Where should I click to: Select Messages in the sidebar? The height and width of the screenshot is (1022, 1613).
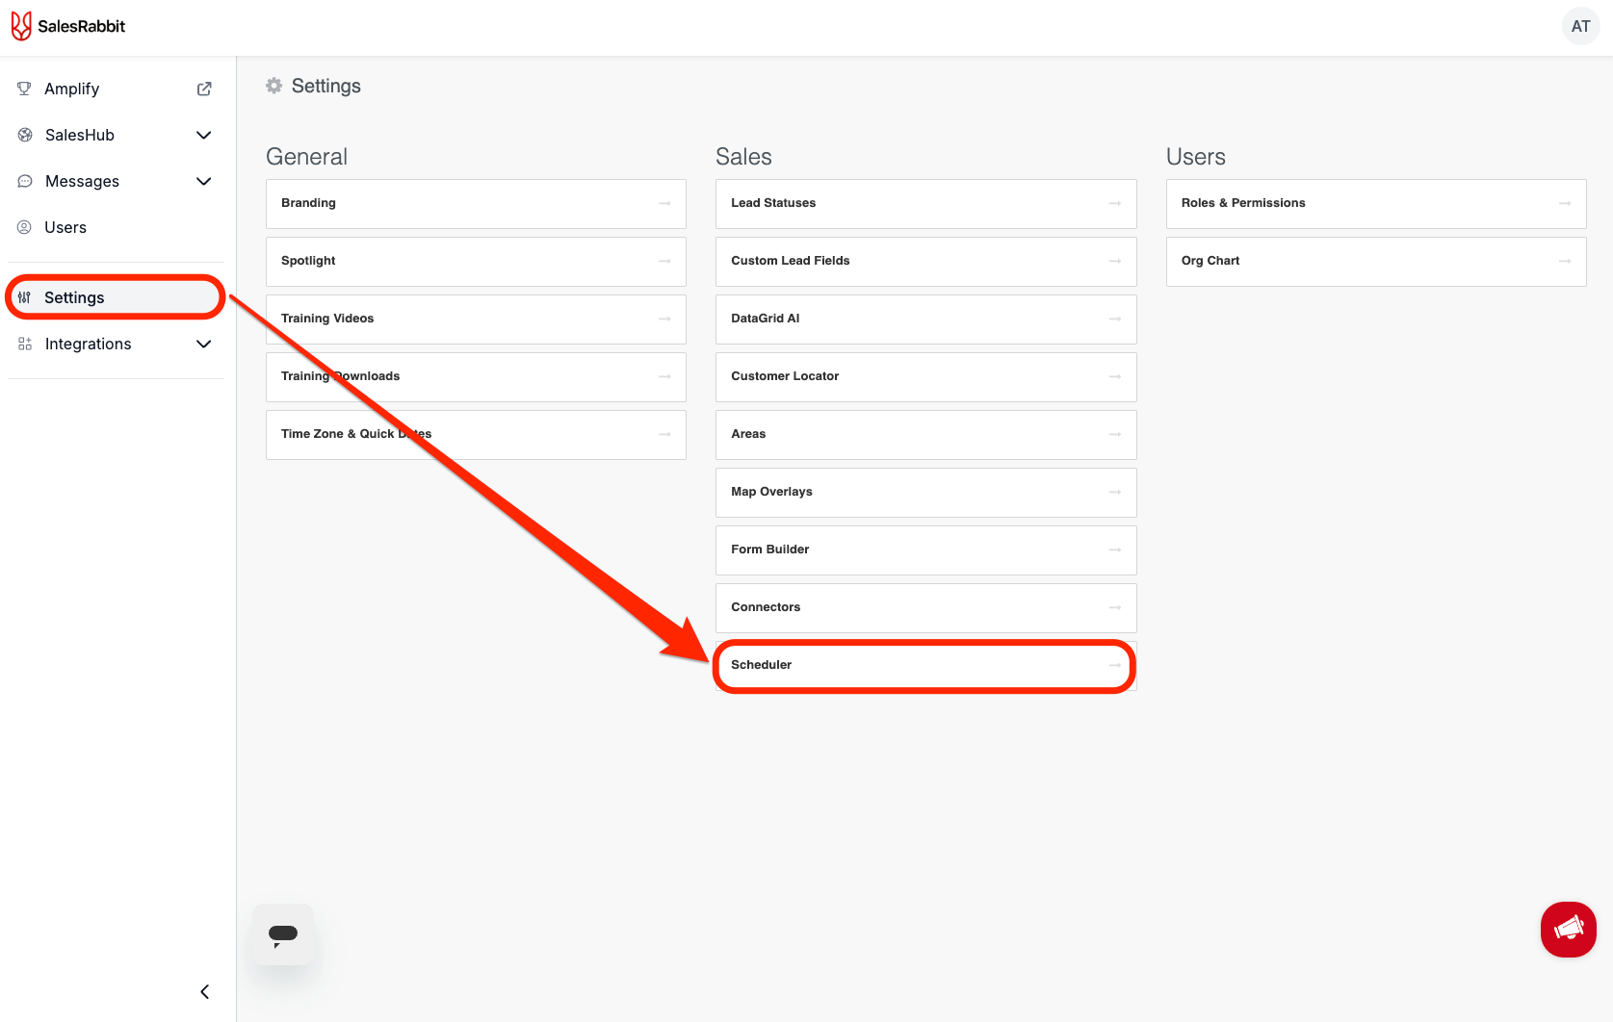pos(116,181)
